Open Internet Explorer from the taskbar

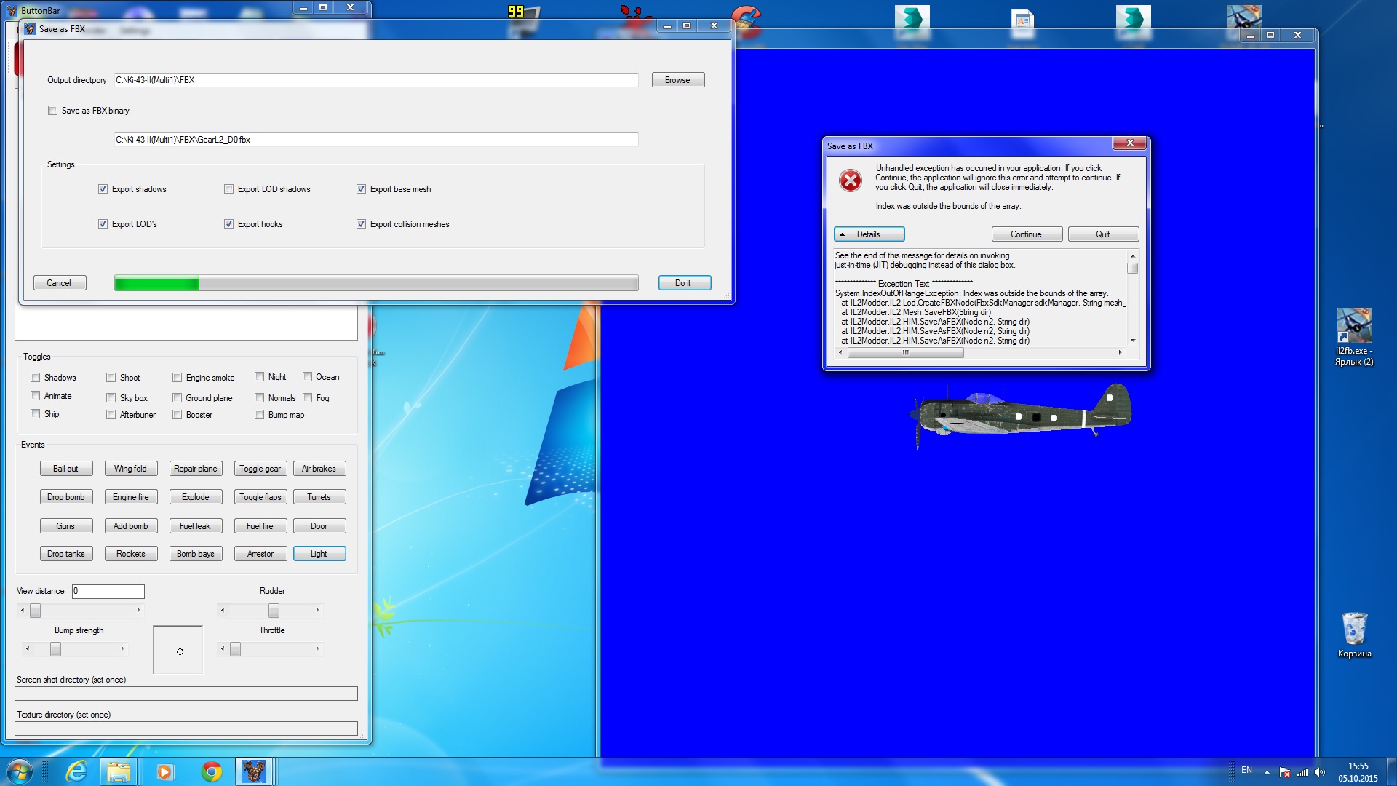click(x=76, y=771)
